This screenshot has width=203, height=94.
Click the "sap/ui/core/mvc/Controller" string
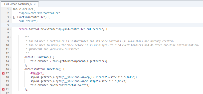tap(39, 13)
